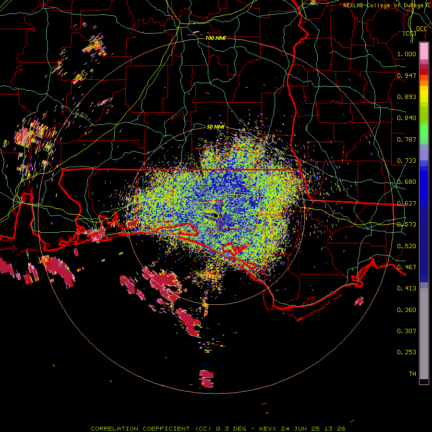Click the "0.3 DEG" elevation text in the caption
Image resolution: width=432 pixels, height=432 pixels.
pyautogui.click(x=231, y=429)
